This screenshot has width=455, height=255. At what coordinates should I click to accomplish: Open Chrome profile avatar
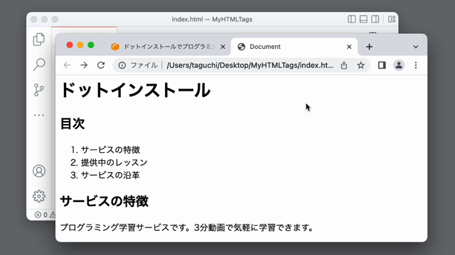(399, 65)
